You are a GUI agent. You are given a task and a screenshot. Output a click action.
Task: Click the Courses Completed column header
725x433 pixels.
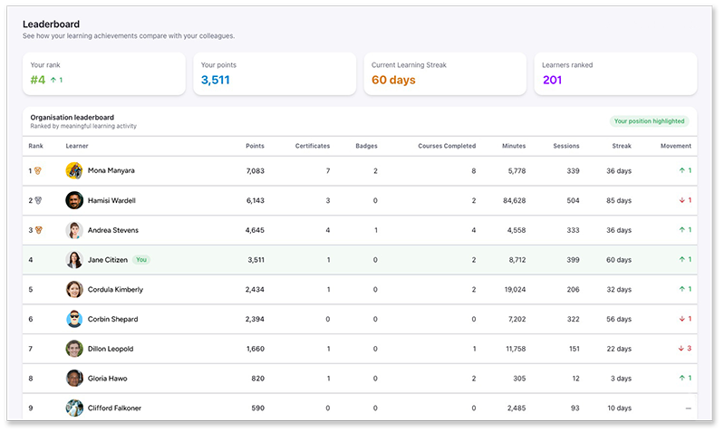(447, 146)
